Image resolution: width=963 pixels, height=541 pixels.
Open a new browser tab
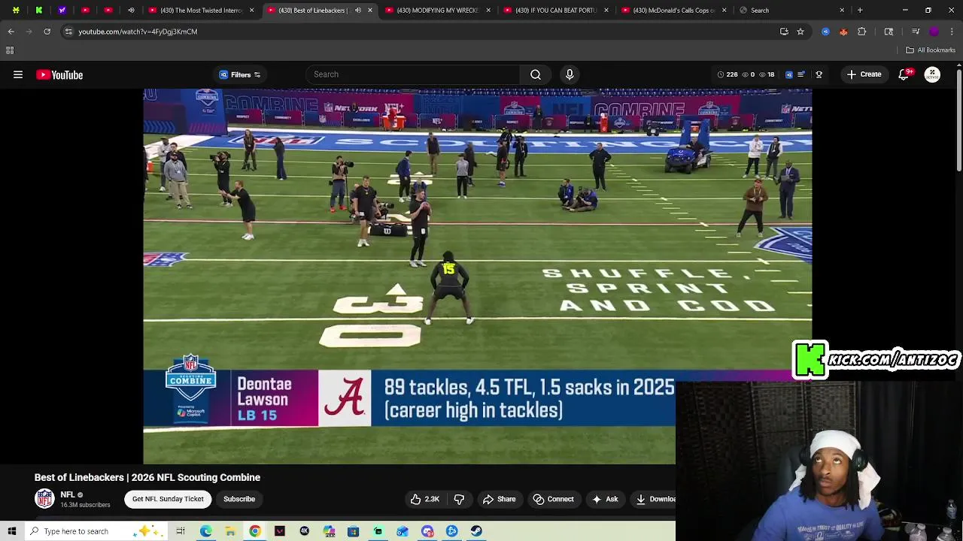point(860,11)
